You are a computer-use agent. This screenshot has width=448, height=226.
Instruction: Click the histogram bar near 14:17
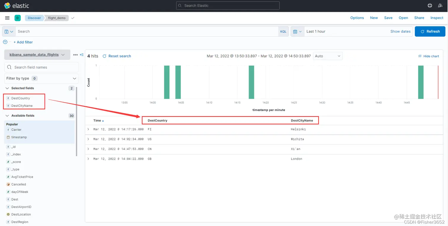pyautogui.click(x=251, y=82)
